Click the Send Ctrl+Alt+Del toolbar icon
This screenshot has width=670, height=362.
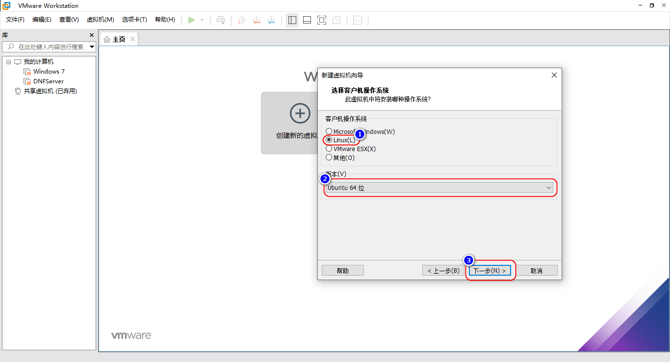[x=221, y=20]
